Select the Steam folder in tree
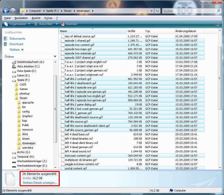224x195 pixels. pyautogui.click(x=23, y=98)
